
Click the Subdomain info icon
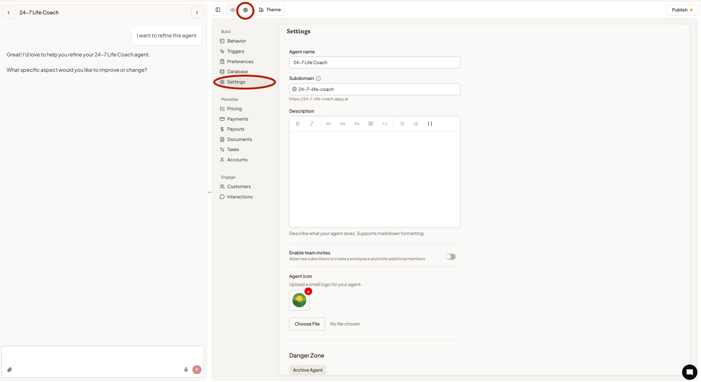[318, 79]
